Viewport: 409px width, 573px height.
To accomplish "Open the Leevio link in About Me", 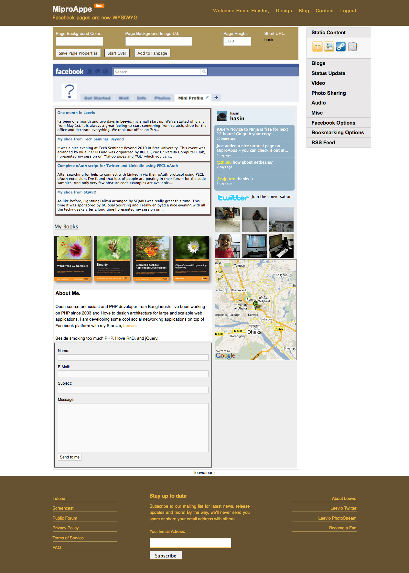I will tap(129, 326).
